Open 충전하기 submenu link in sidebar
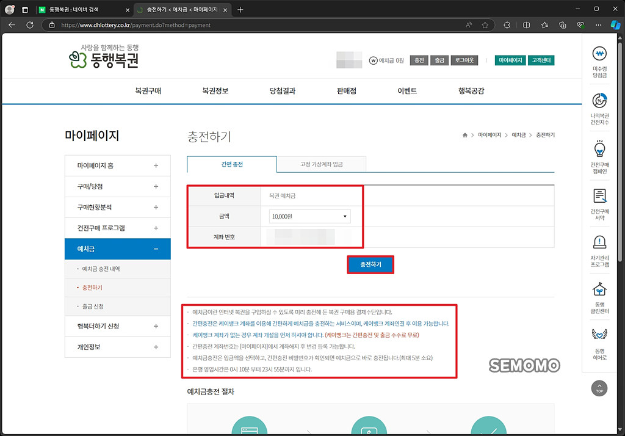The width and height of the screenshot is (625, 436). coord(92,288)
